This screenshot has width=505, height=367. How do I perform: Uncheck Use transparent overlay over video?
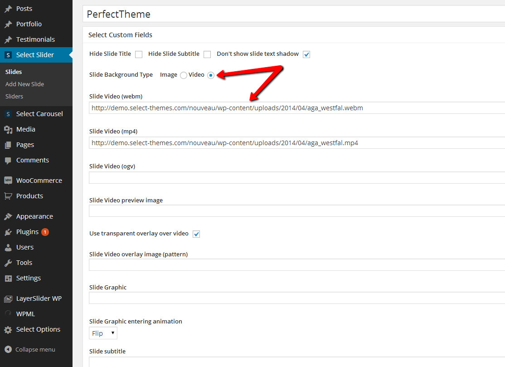point(196,234)
